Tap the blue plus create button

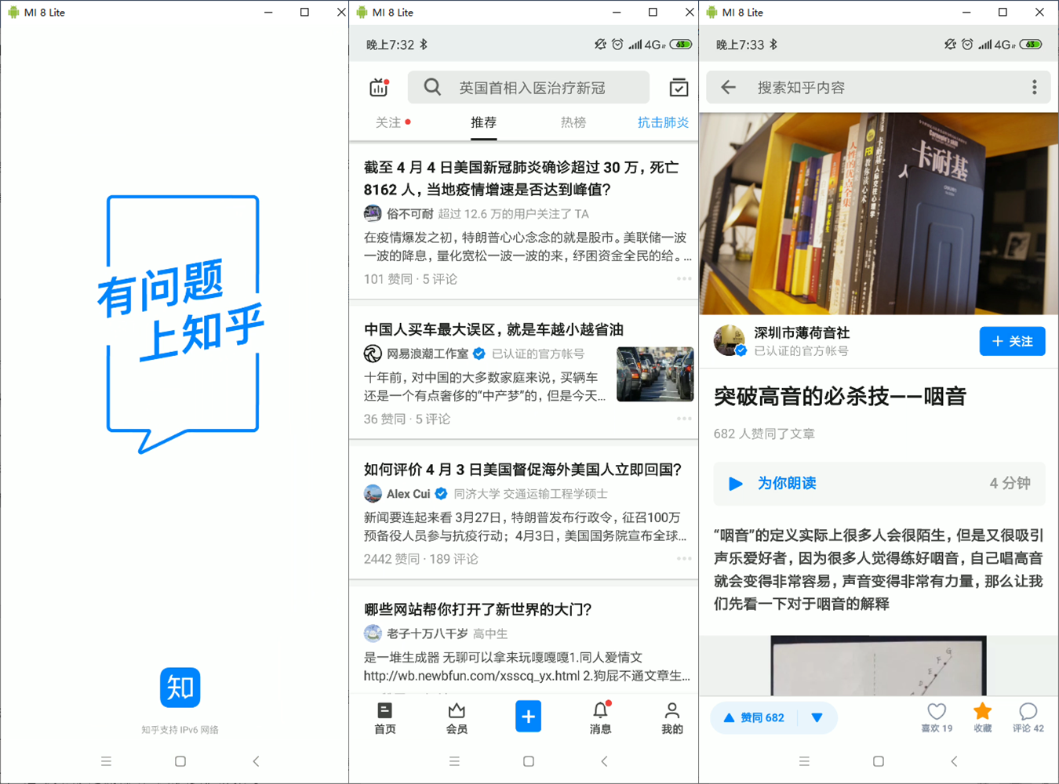(528, 717)
